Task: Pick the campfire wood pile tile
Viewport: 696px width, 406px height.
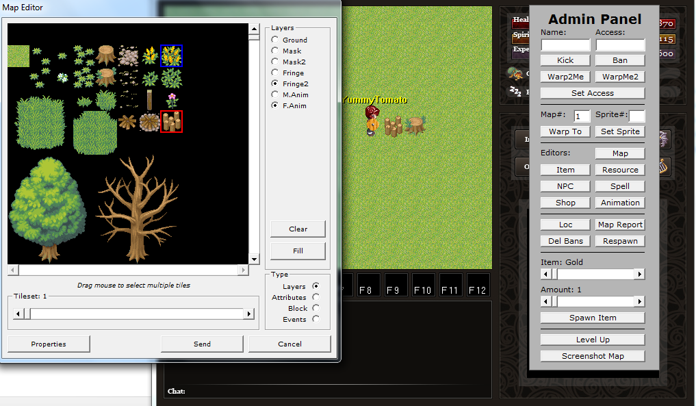Action: coord(149,122)
